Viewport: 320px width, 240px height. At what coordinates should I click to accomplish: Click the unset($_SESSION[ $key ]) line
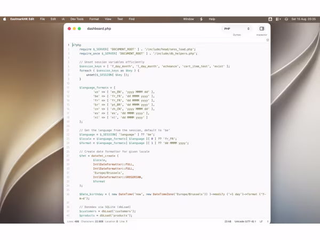(108, 75)
